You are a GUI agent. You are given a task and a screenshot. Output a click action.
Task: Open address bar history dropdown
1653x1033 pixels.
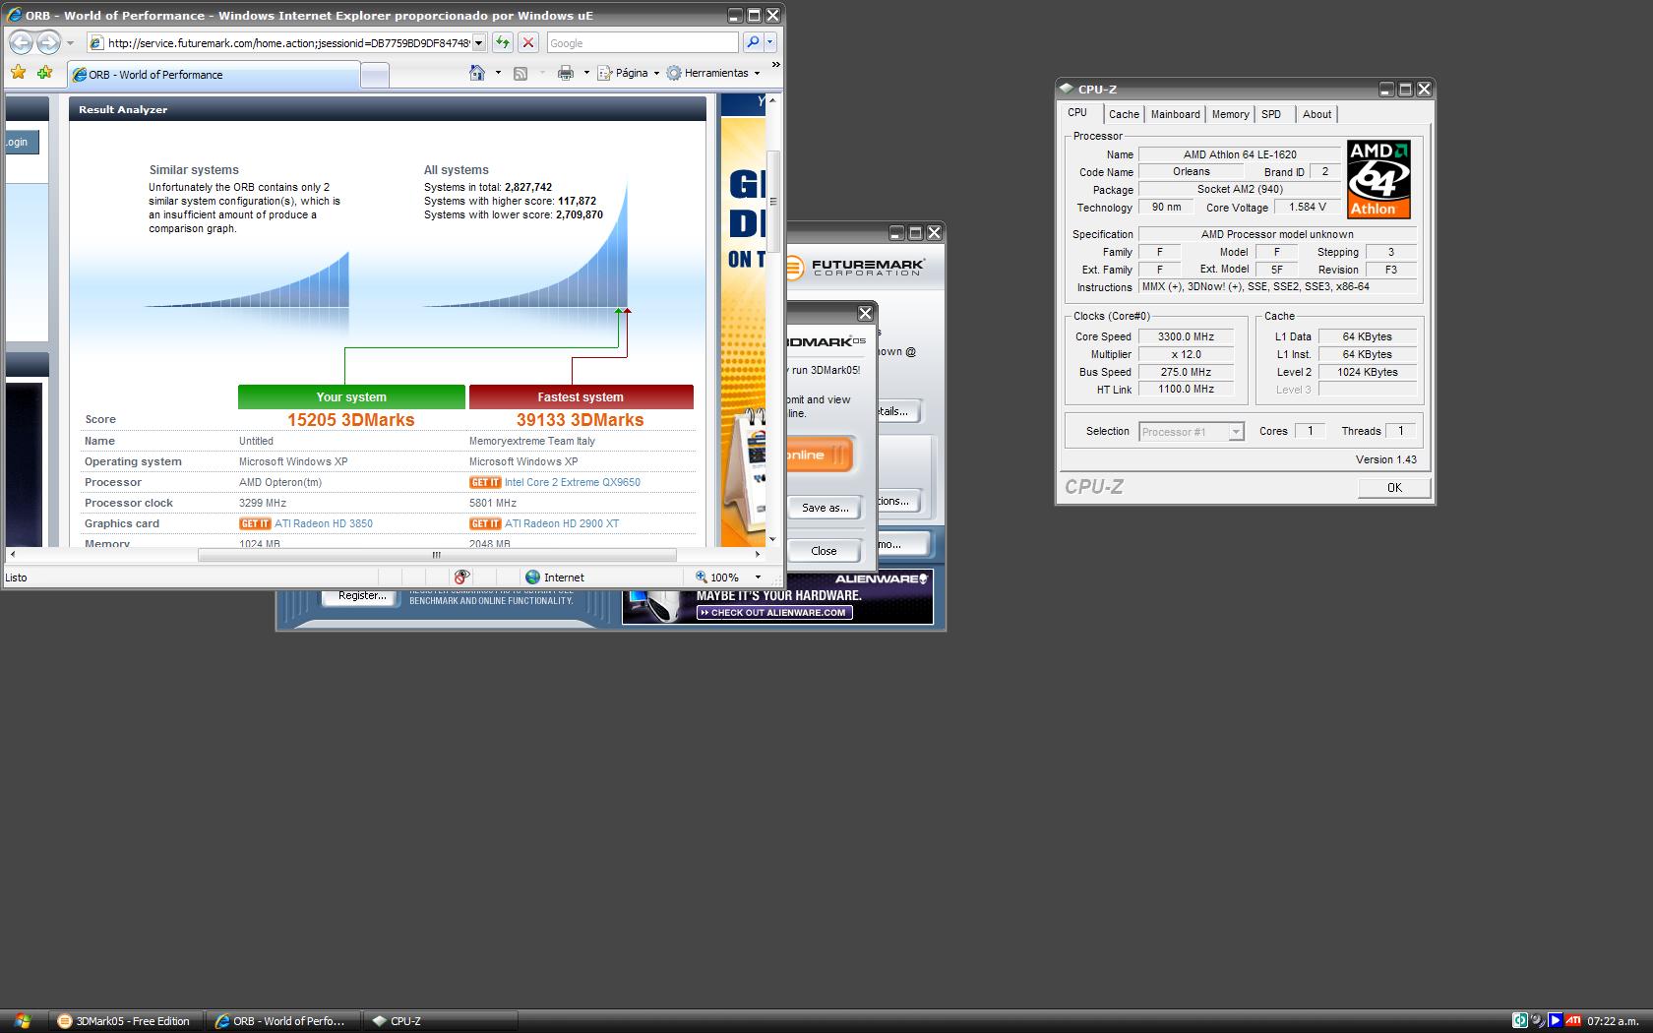click(479, 42)
